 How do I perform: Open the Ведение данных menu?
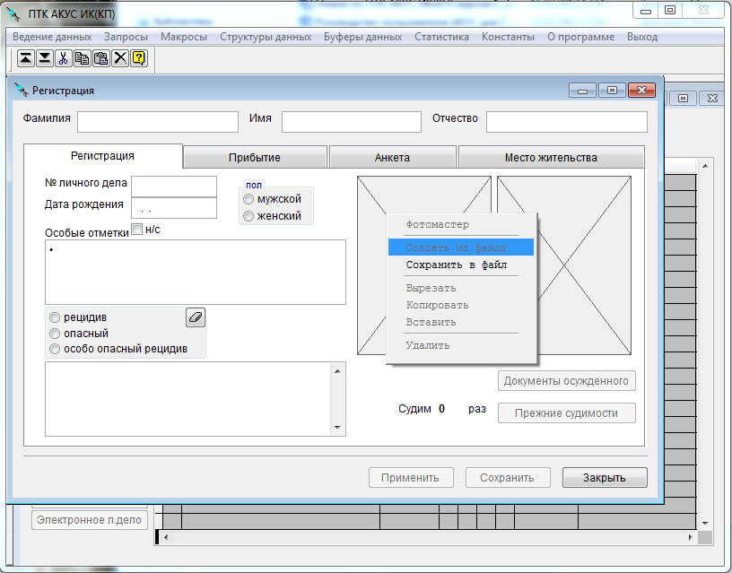click(x=52, y=37)
